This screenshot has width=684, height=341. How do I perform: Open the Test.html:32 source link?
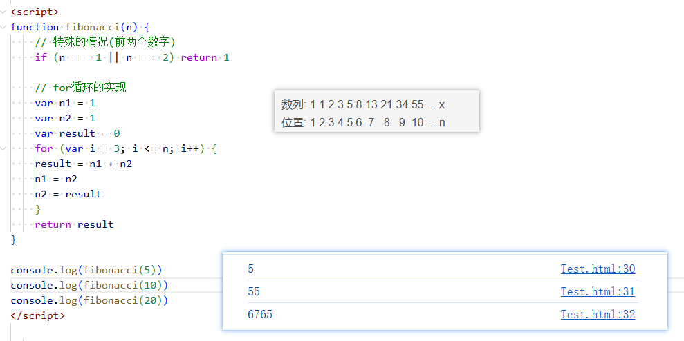[x=598, y=315]
